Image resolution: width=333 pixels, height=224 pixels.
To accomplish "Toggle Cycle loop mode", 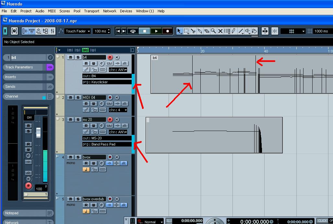I will point(133,31).
